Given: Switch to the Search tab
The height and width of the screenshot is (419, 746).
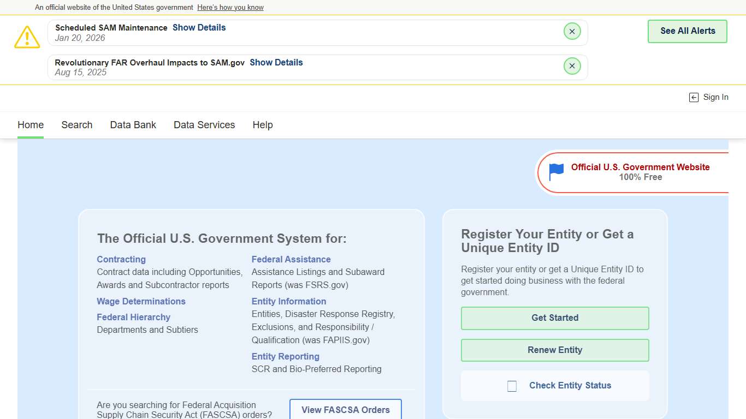Looking at the screenshot, I should [76, 125].
